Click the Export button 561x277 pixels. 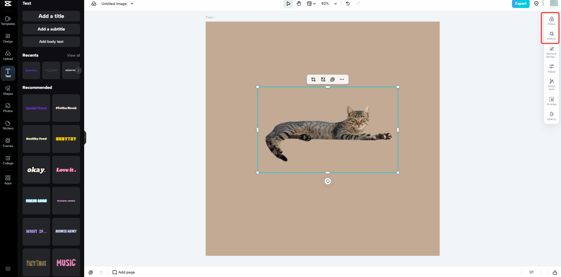point(521,4)
